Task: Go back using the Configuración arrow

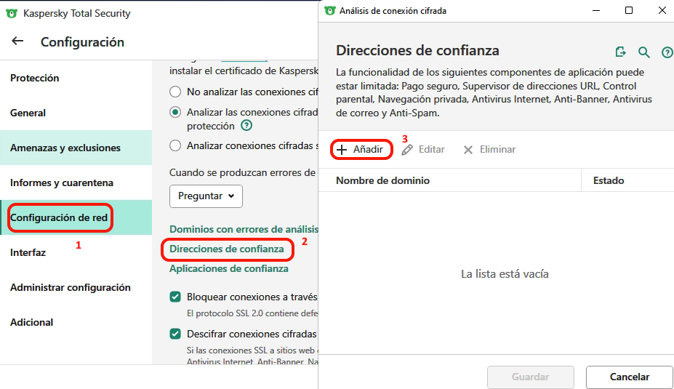Action: coord(17,41)
